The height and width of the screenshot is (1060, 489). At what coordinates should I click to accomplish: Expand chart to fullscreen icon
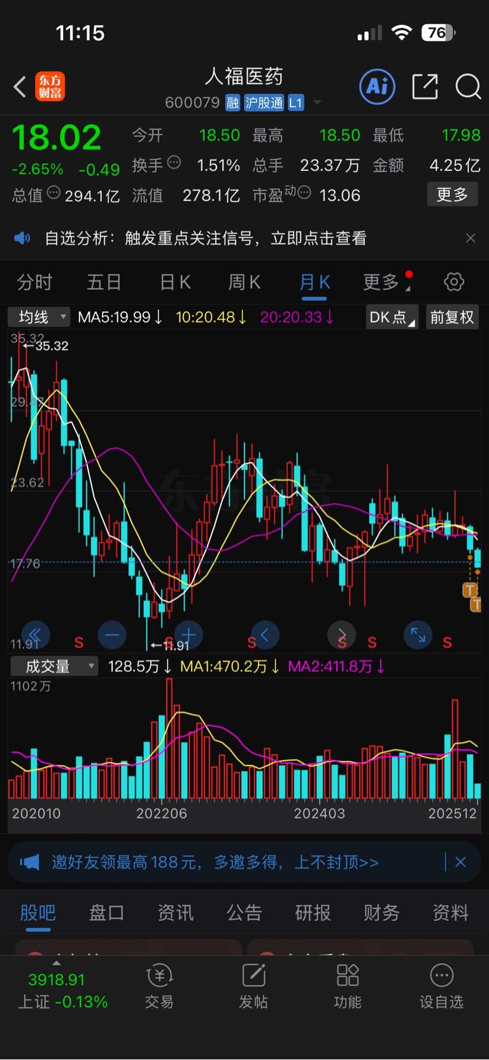(418, 635)
